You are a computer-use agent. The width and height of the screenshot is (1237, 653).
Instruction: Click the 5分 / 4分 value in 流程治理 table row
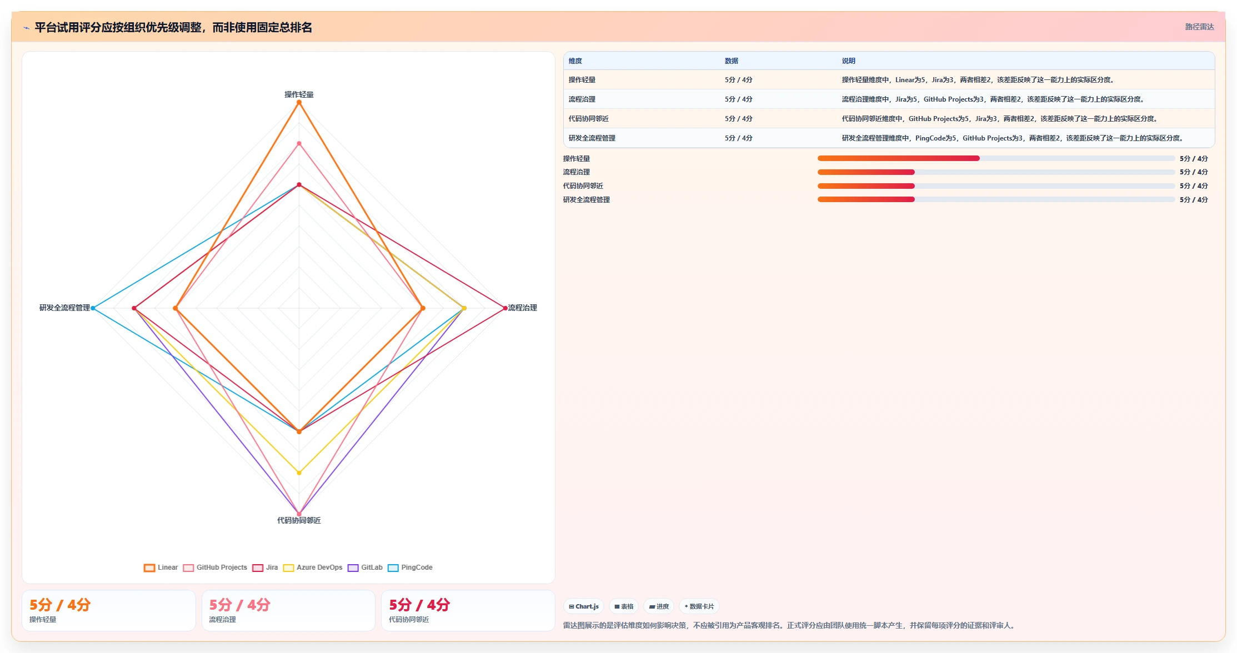point(739,99)
